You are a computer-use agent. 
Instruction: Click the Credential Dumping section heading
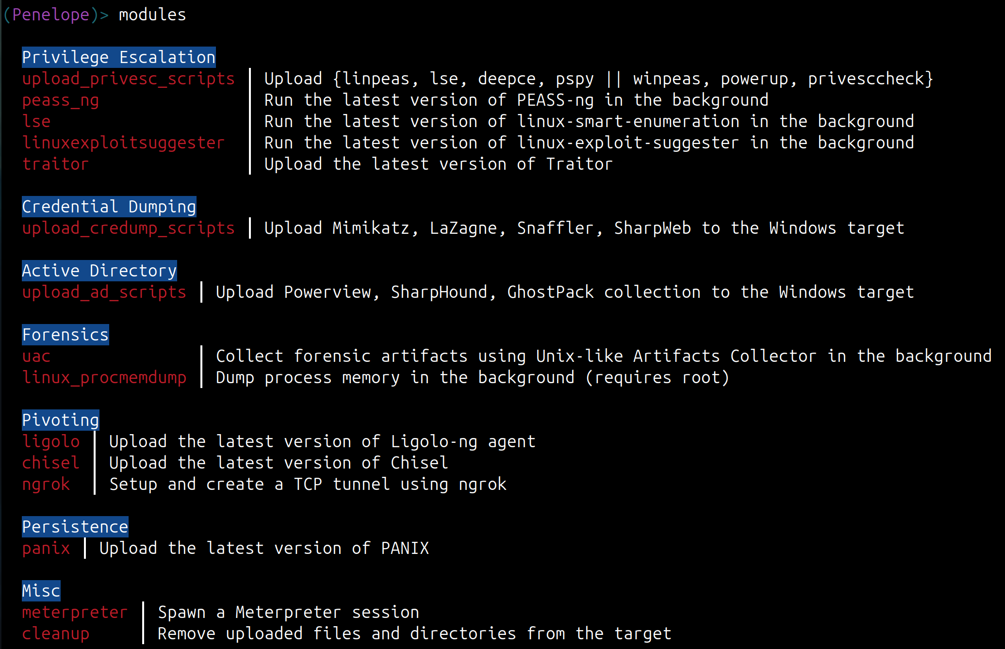109,207
